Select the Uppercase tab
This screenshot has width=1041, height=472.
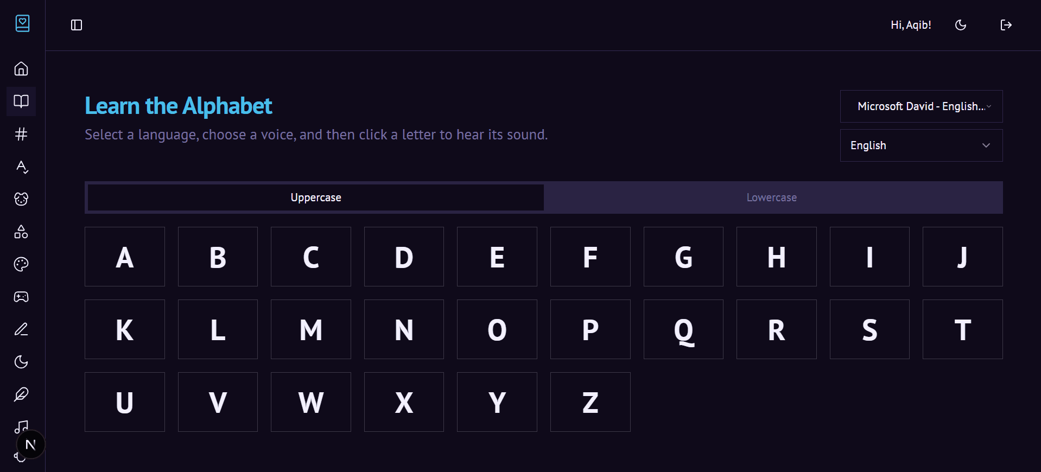(316, 197)
